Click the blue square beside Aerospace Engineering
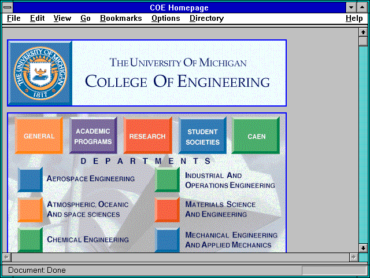Viewport: 370px width, 278px height. (x=30, y=180)
